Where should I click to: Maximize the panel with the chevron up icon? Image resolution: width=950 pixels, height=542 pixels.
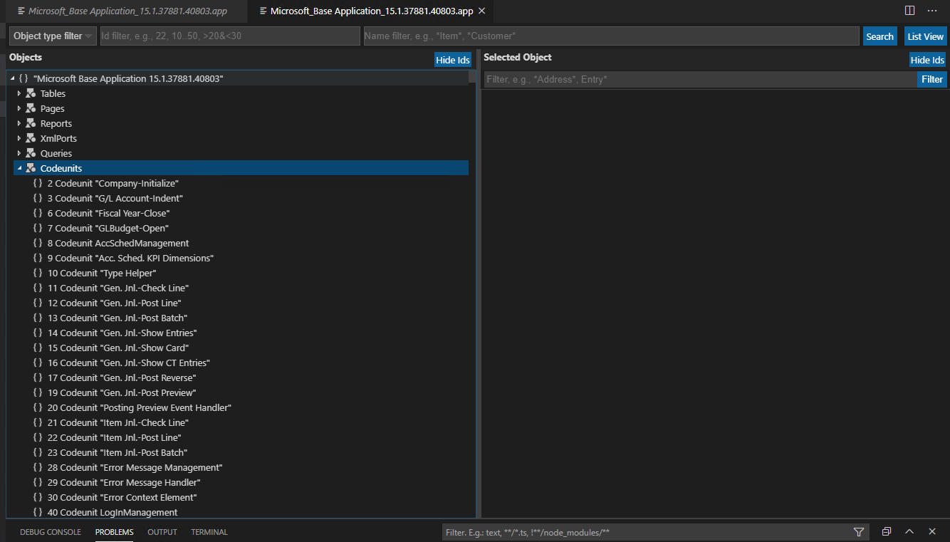pyautogui.click(x=909, y=532)
